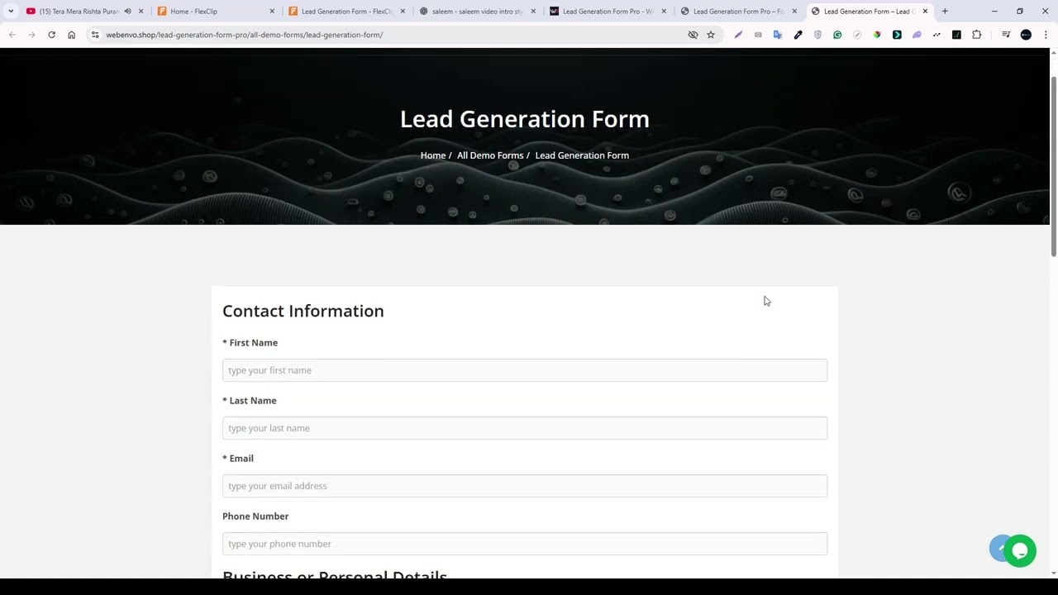Screen dimensions: 1058x595
Task: Click the Contact Information heading
Action: coord(303,311)
